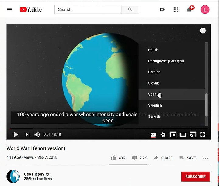Select Portuguese (Portugal) subtitles
The width and height of the screenshot is (219, 186).
(x=172, y=61)
